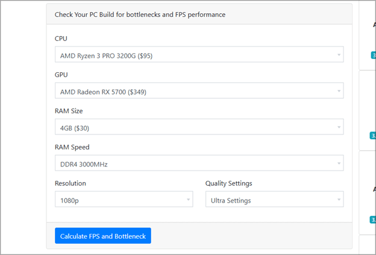Click the RAM Speed field label
This screenshot has height=255, width=376.
click(x=72, y=146)
